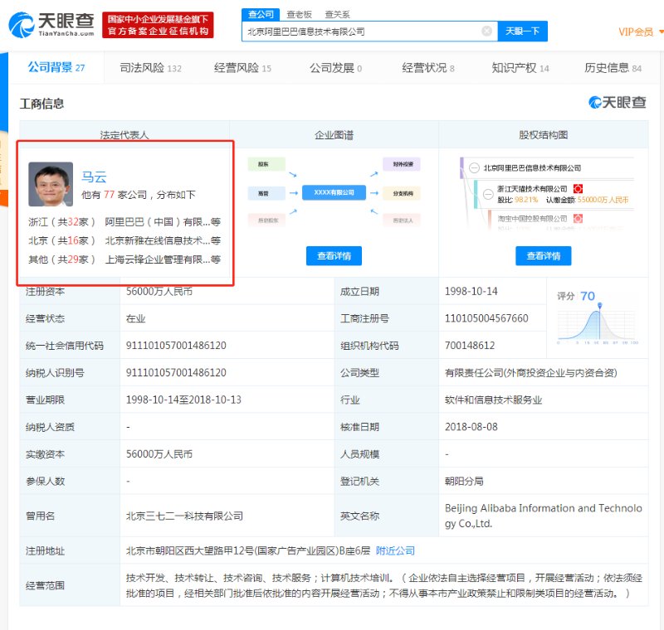Select the 查老板 search mode tab
This screenshot has width=664, height=630.
[x=300, y=14]
